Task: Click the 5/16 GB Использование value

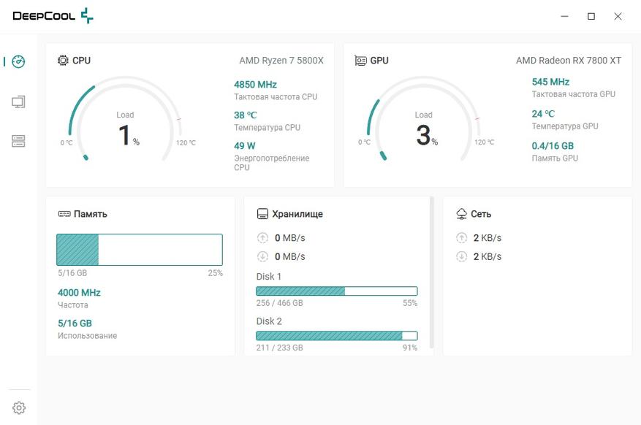Action: (x=75, y=323)
